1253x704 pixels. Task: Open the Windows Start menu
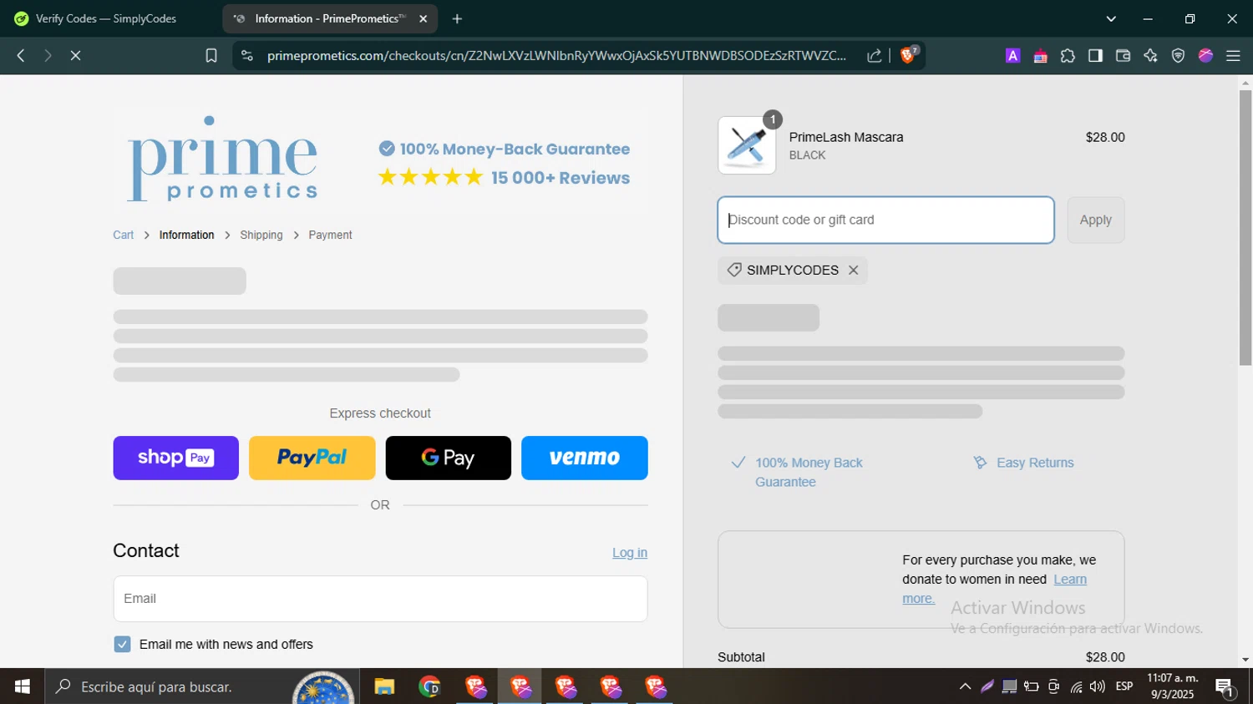23,686
